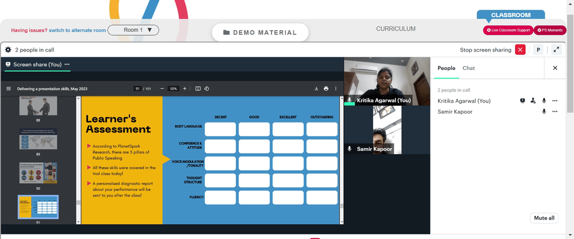The height and width of the screenshot is (239, 574).
Task: Download the PDF document
Action: pos(316,88)
